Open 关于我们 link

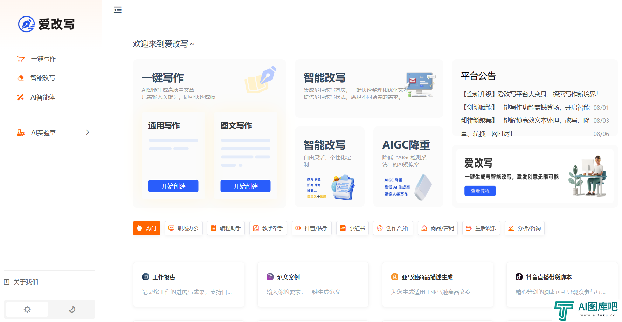click(26, 282)
